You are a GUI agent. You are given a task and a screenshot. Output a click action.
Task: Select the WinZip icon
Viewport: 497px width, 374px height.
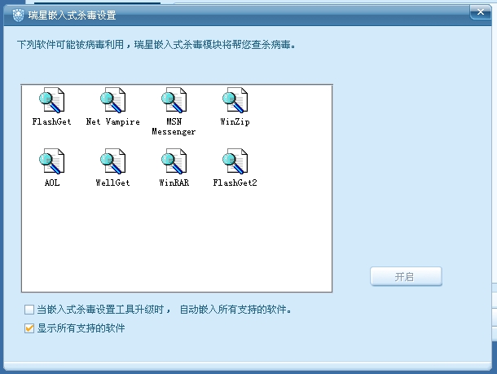pyautogui.click(x=235, y=100)
